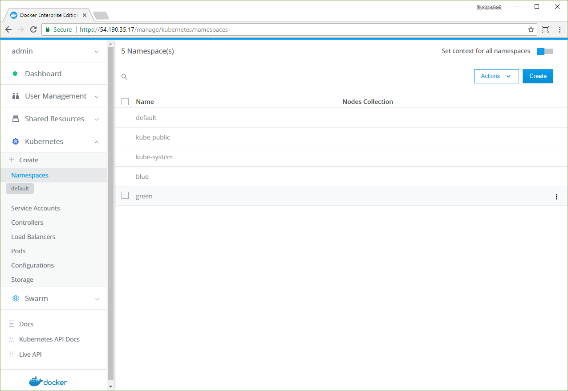Open the Kubernetes API Docs link
The height and width of the screenshot is (391, 568).
[x=49, y=339]
